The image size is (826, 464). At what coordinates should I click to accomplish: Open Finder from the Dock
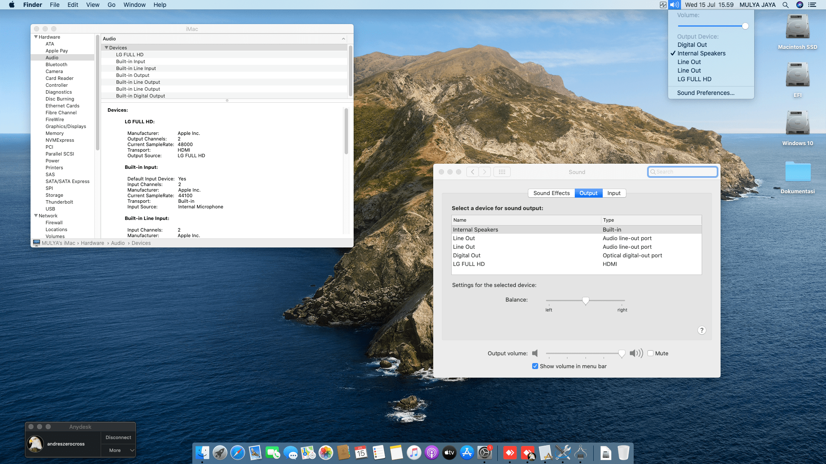(202, 452)
